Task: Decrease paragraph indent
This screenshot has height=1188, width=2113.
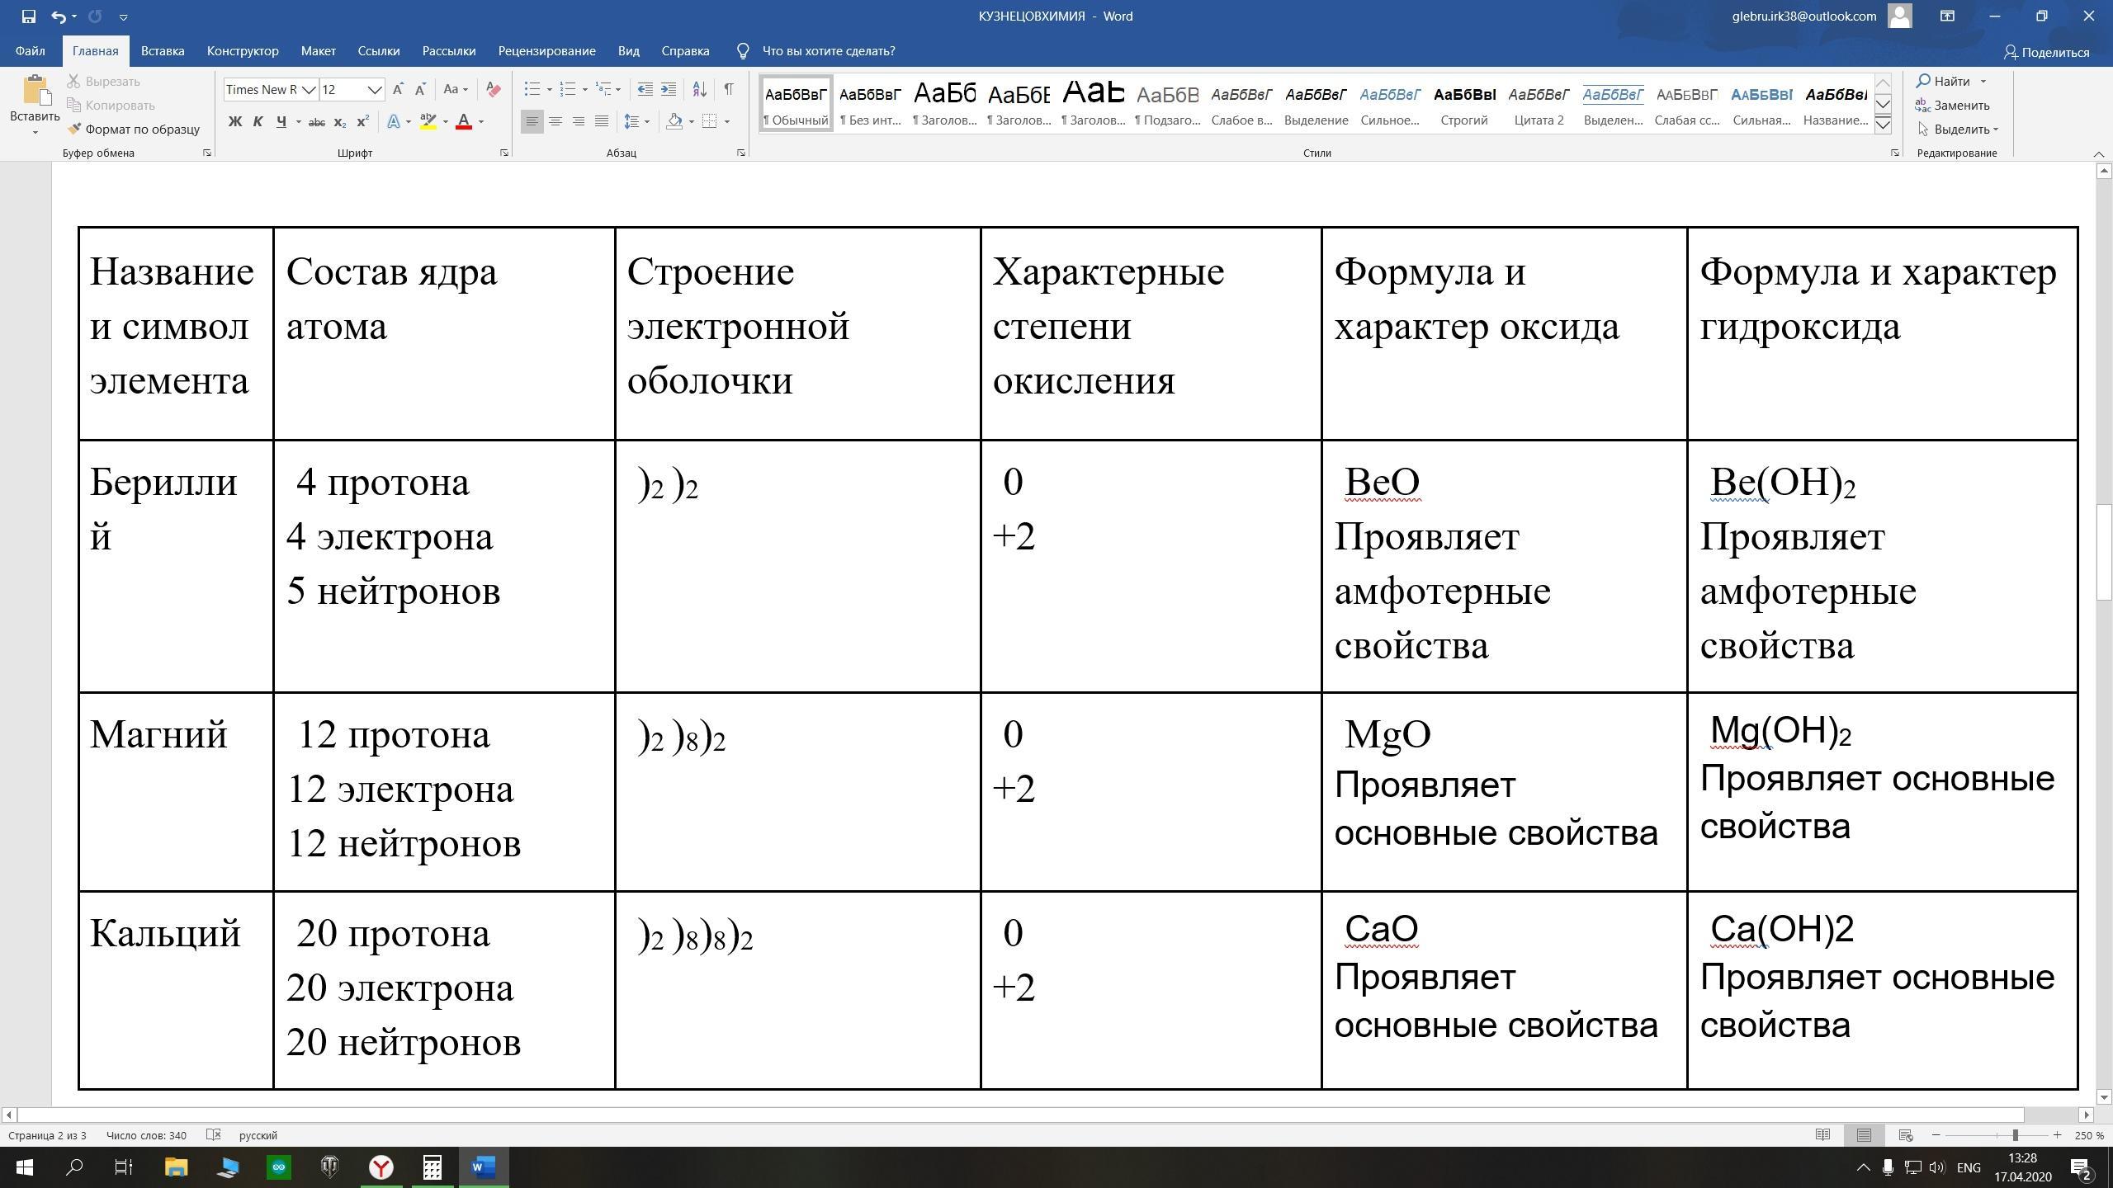Action: coord(645,89)
